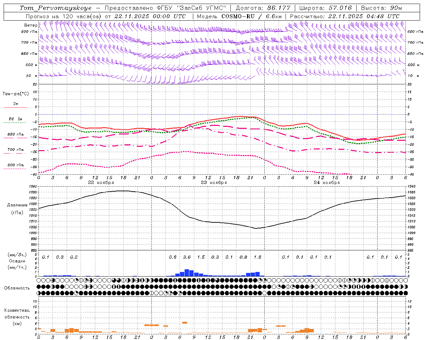Screen dimensions: 425x340
Task: Click the 1.8 mm precipitation total
Action: pyautogui.click(x=257, y=257)
